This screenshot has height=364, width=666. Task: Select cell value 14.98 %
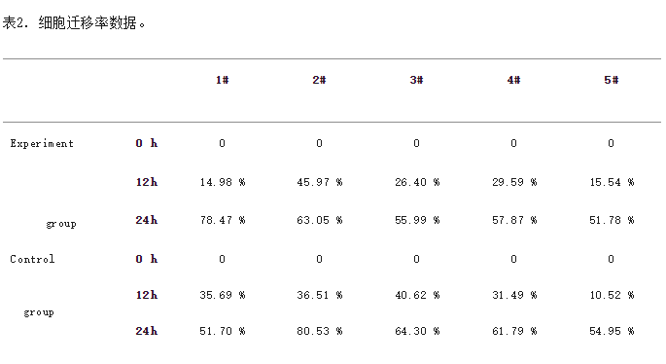coord(223,182)
